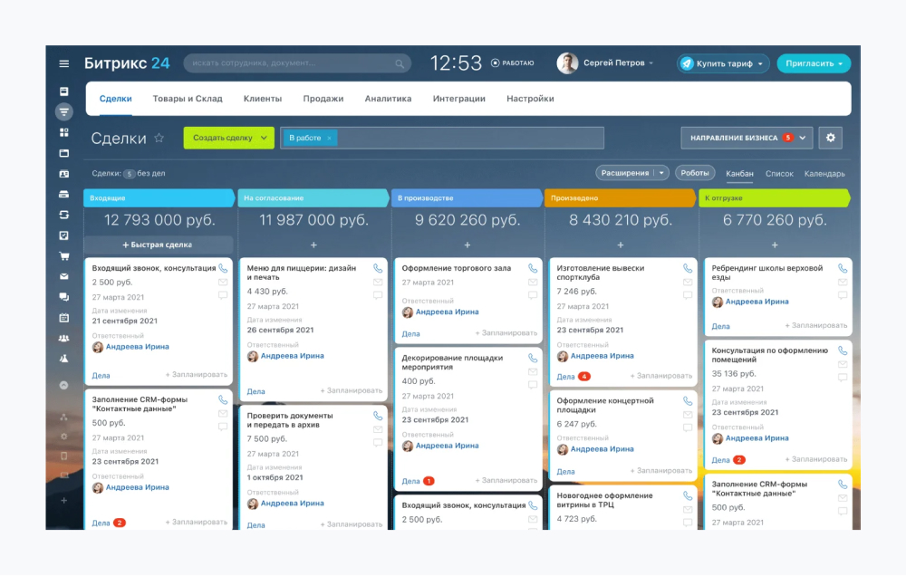Go to the Аналитика tab
Screen dimensions: 906x576
pos(388,99)
